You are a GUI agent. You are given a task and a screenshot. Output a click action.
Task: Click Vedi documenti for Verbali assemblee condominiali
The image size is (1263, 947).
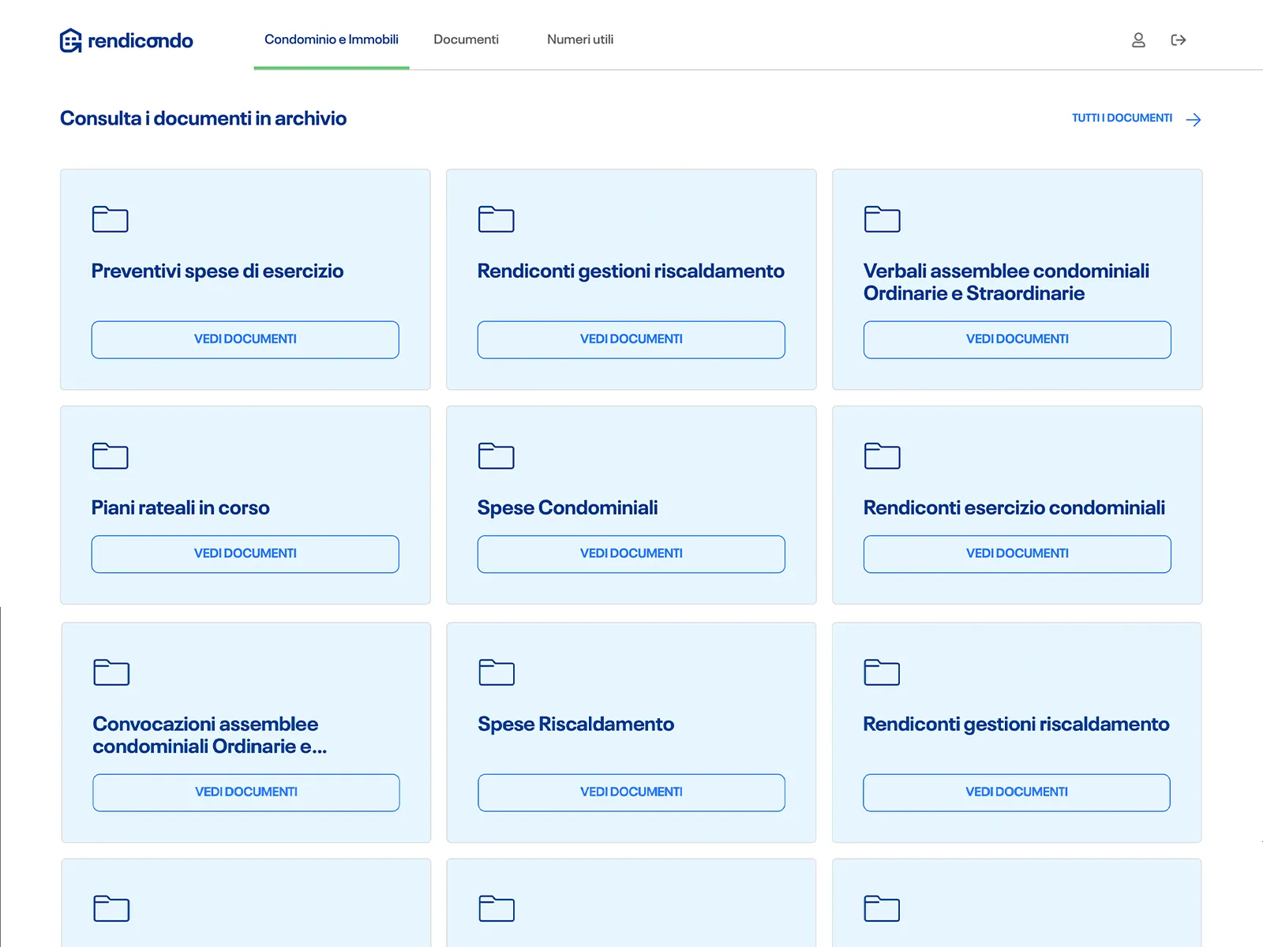1018,339
